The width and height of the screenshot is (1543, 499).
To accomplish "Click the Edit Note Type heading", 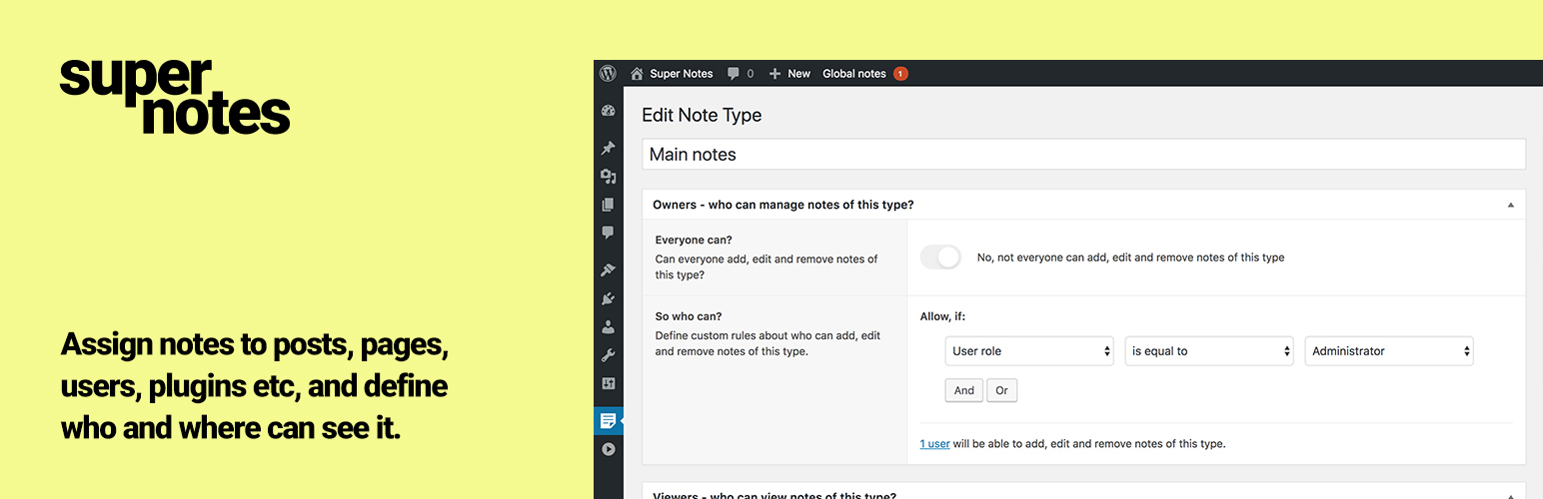I will pyautogui.click(x=702, y=115).
